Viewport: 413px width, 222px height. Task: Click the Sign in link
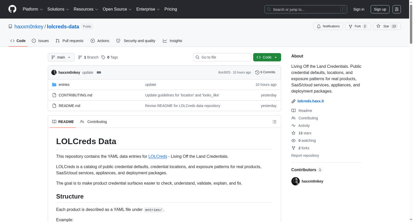pyautogui.click(x=359, y=9)
